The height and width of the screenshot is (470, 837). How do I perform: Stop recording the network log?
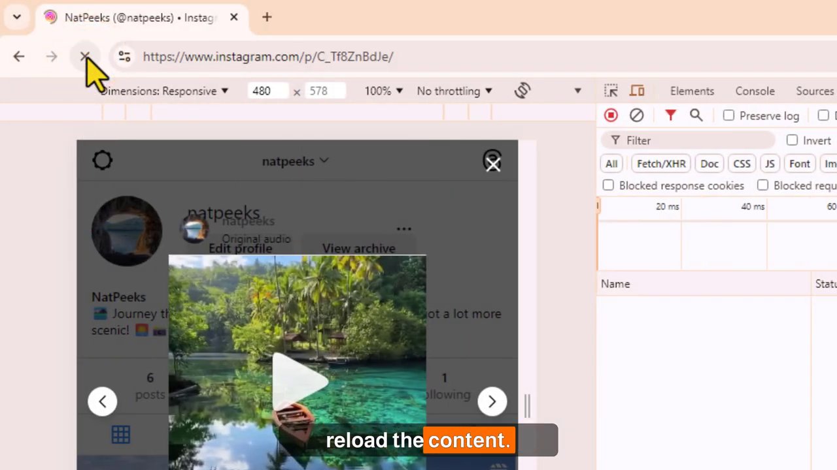[610, 116]
